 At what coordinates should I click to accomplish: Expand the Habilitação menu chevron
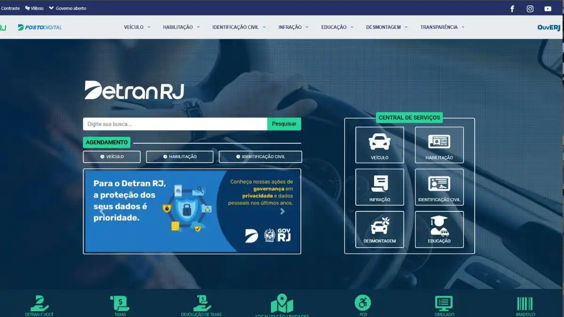[x=198, y=27]
